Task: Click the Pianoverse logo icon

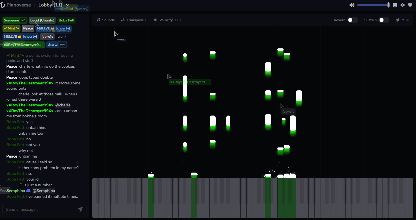Action: pyautogui.click(x=3, y=5)
